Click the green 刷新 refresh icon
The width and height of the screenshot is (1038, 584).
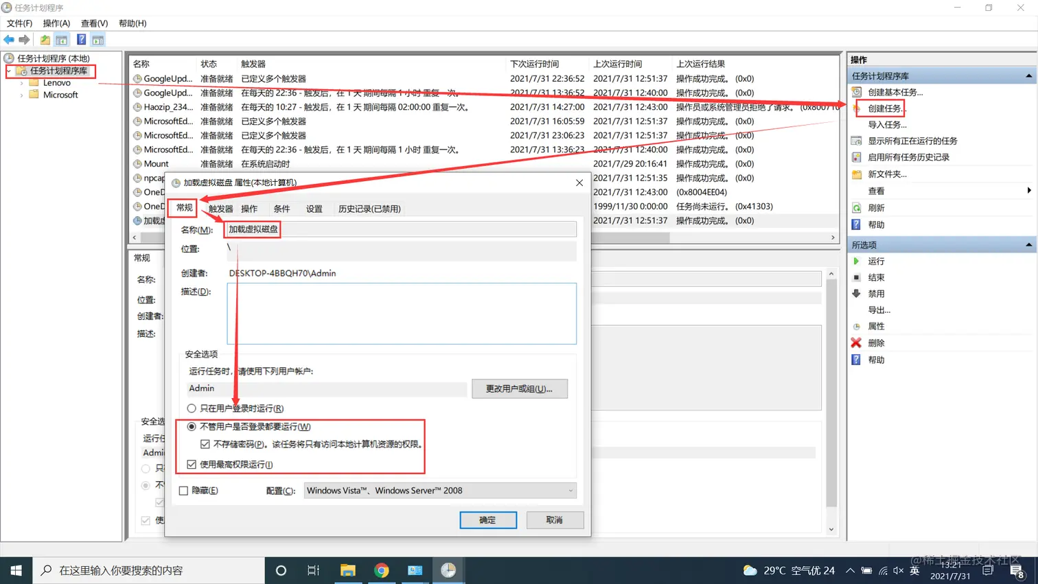coord(856,208)
